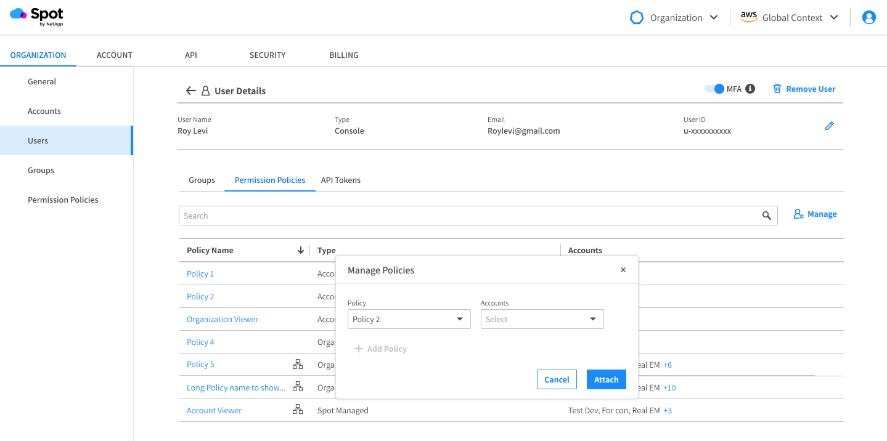Close the Manage Policies dialog
Screen dimensions: 887x441
(623, 270)
